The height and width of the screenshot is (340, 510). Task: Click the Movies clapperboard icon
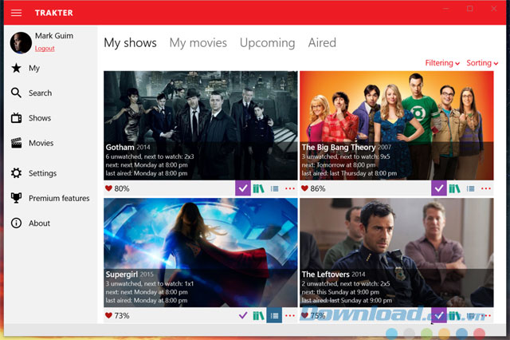tap(16, 143)
